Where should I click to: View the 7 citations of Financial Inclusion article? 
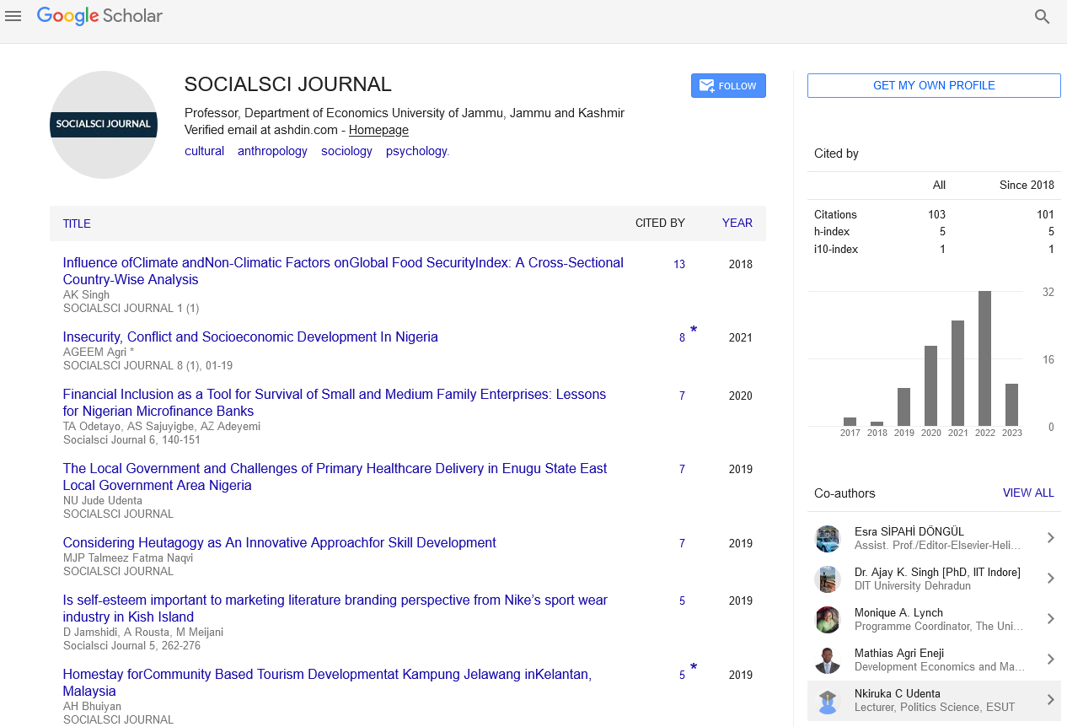pos(682,396)
